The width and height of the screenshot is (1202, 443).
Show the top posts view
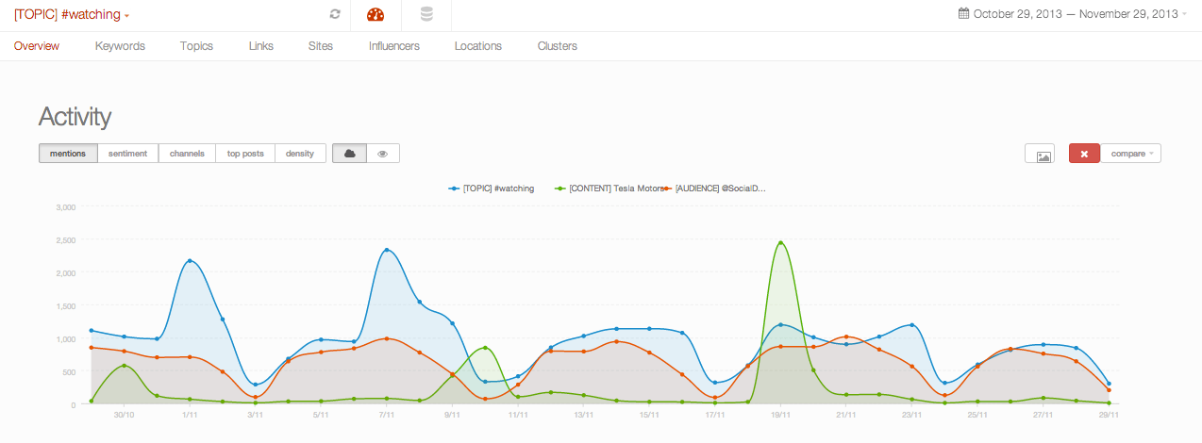point(245,154)
